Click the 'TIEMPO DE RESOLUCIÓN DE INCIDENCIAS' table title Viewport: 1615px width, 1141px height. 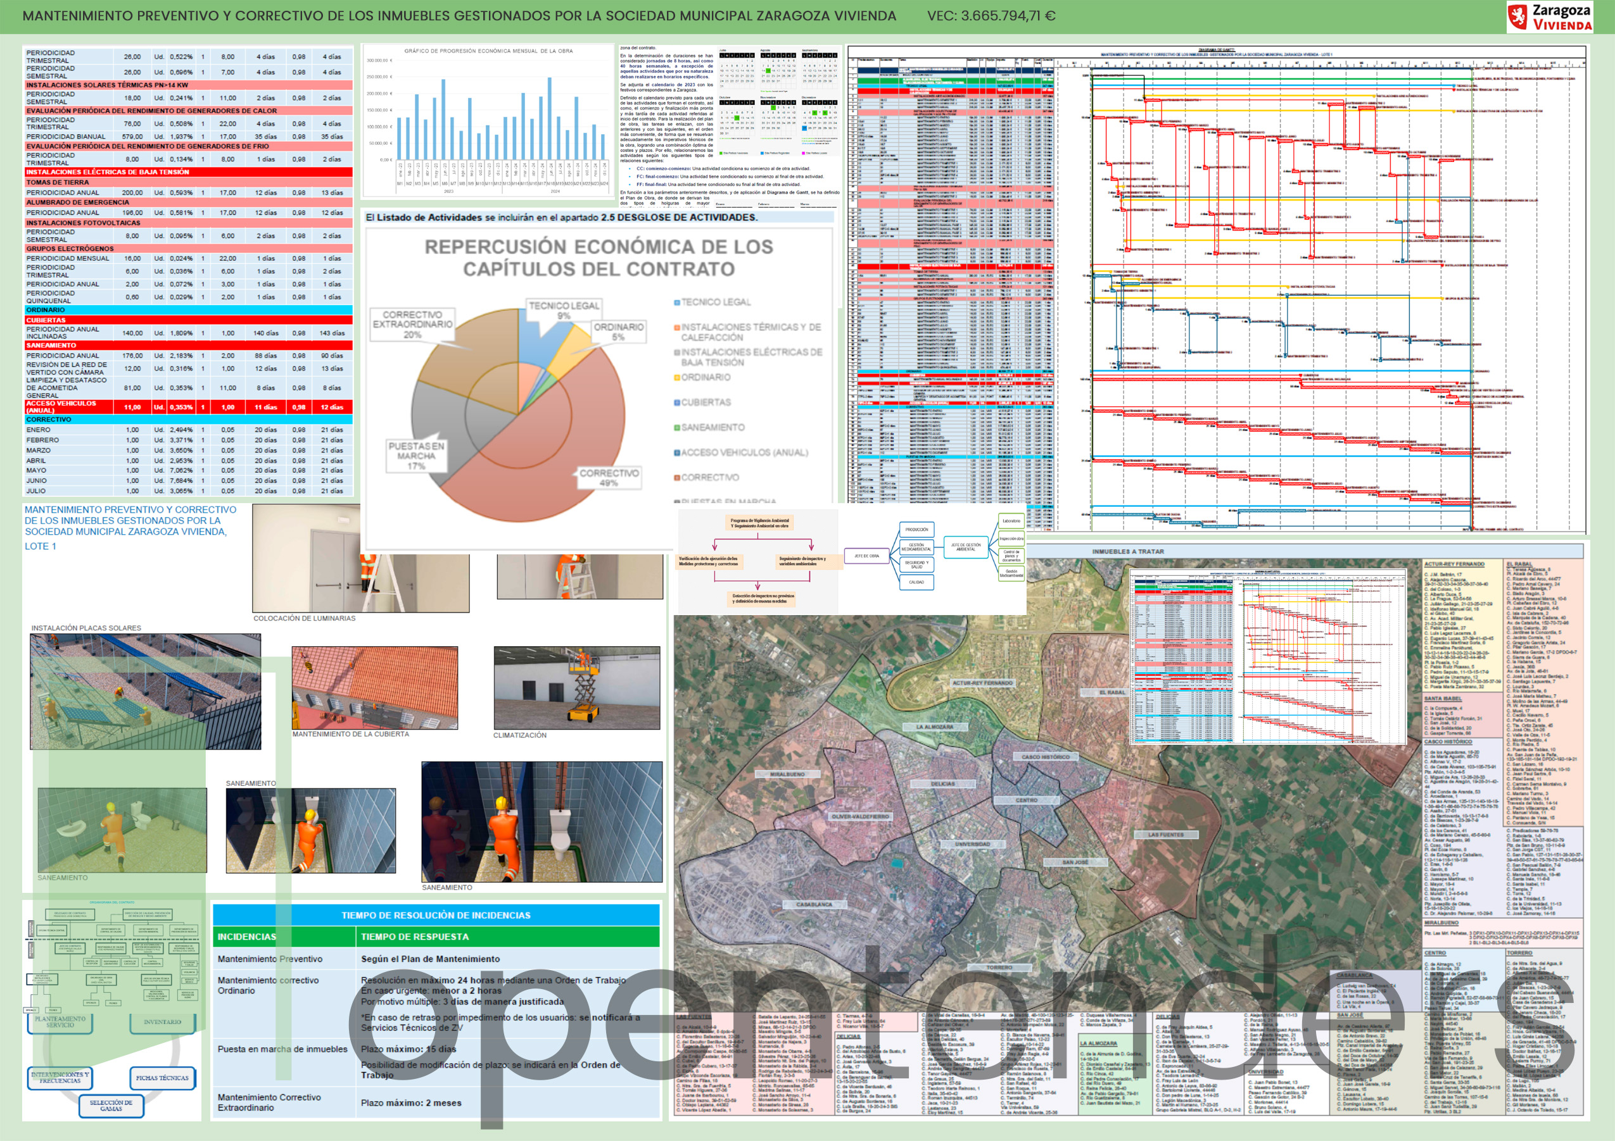(436, 915)
